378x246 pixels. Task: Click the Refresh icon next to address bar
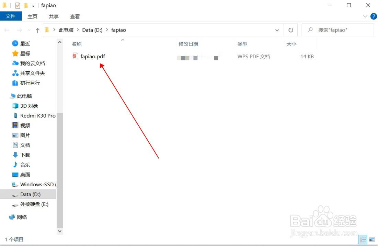pos(290,30)
